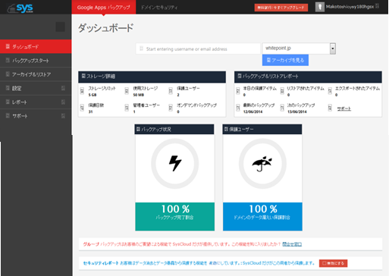This screenshot has width=389, height=276.
Task: Click the icon beside sidebar バックアップスタート
Action: click(x=8, y=60)
